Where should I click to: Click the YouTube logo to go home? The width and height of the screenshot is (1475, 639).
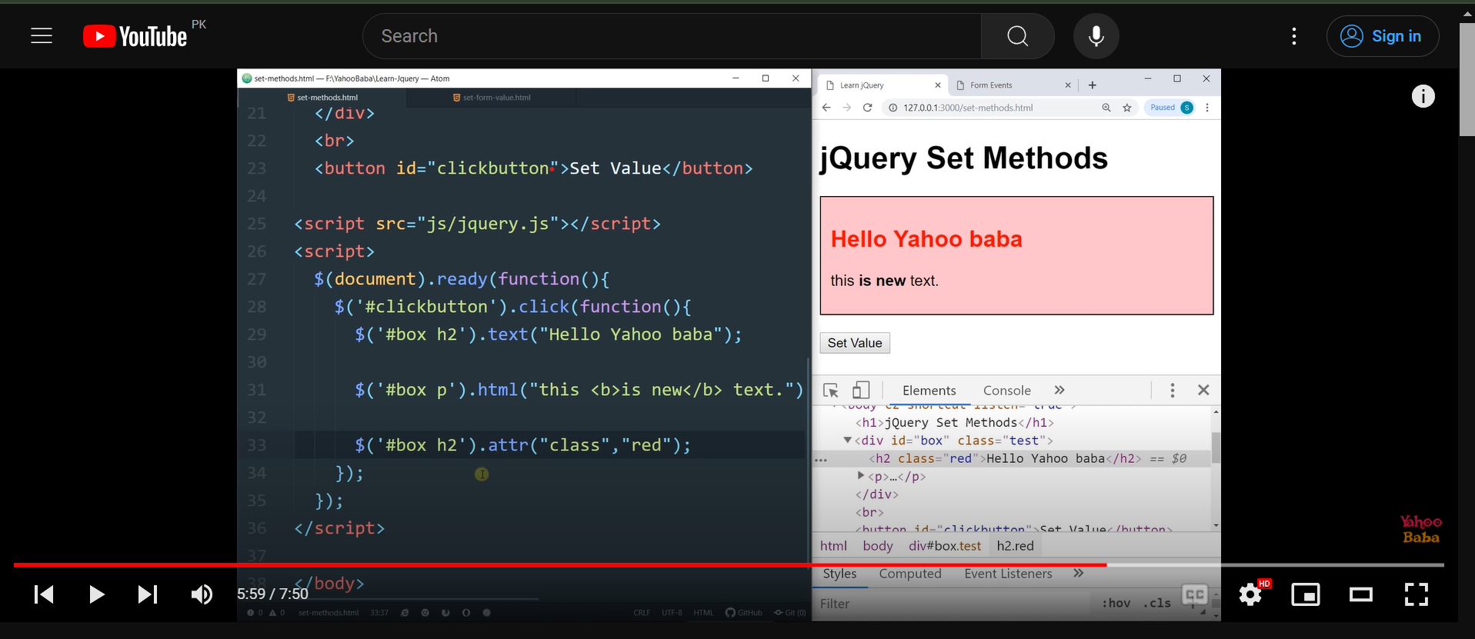click(135, 36)
